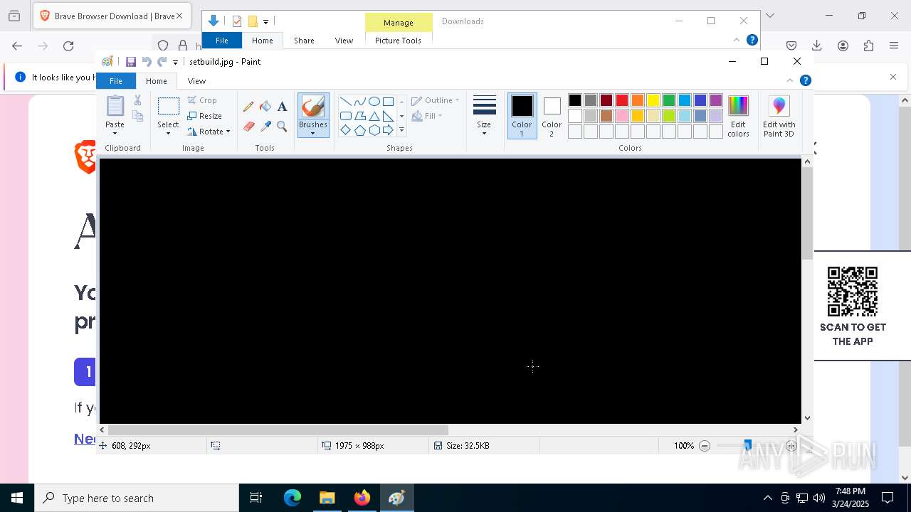Click Edit with Paint 3D
The width and height of the screenshot is (911, 512).
pyautogui.click(x=779, y=116)
